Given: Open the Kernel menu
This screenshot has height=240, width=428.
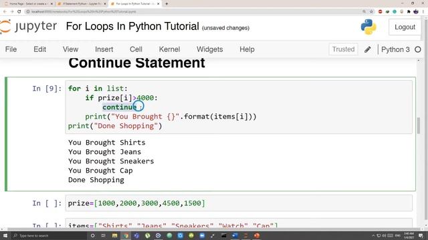Looking at the screenshot, I should [x=169, y=49].
